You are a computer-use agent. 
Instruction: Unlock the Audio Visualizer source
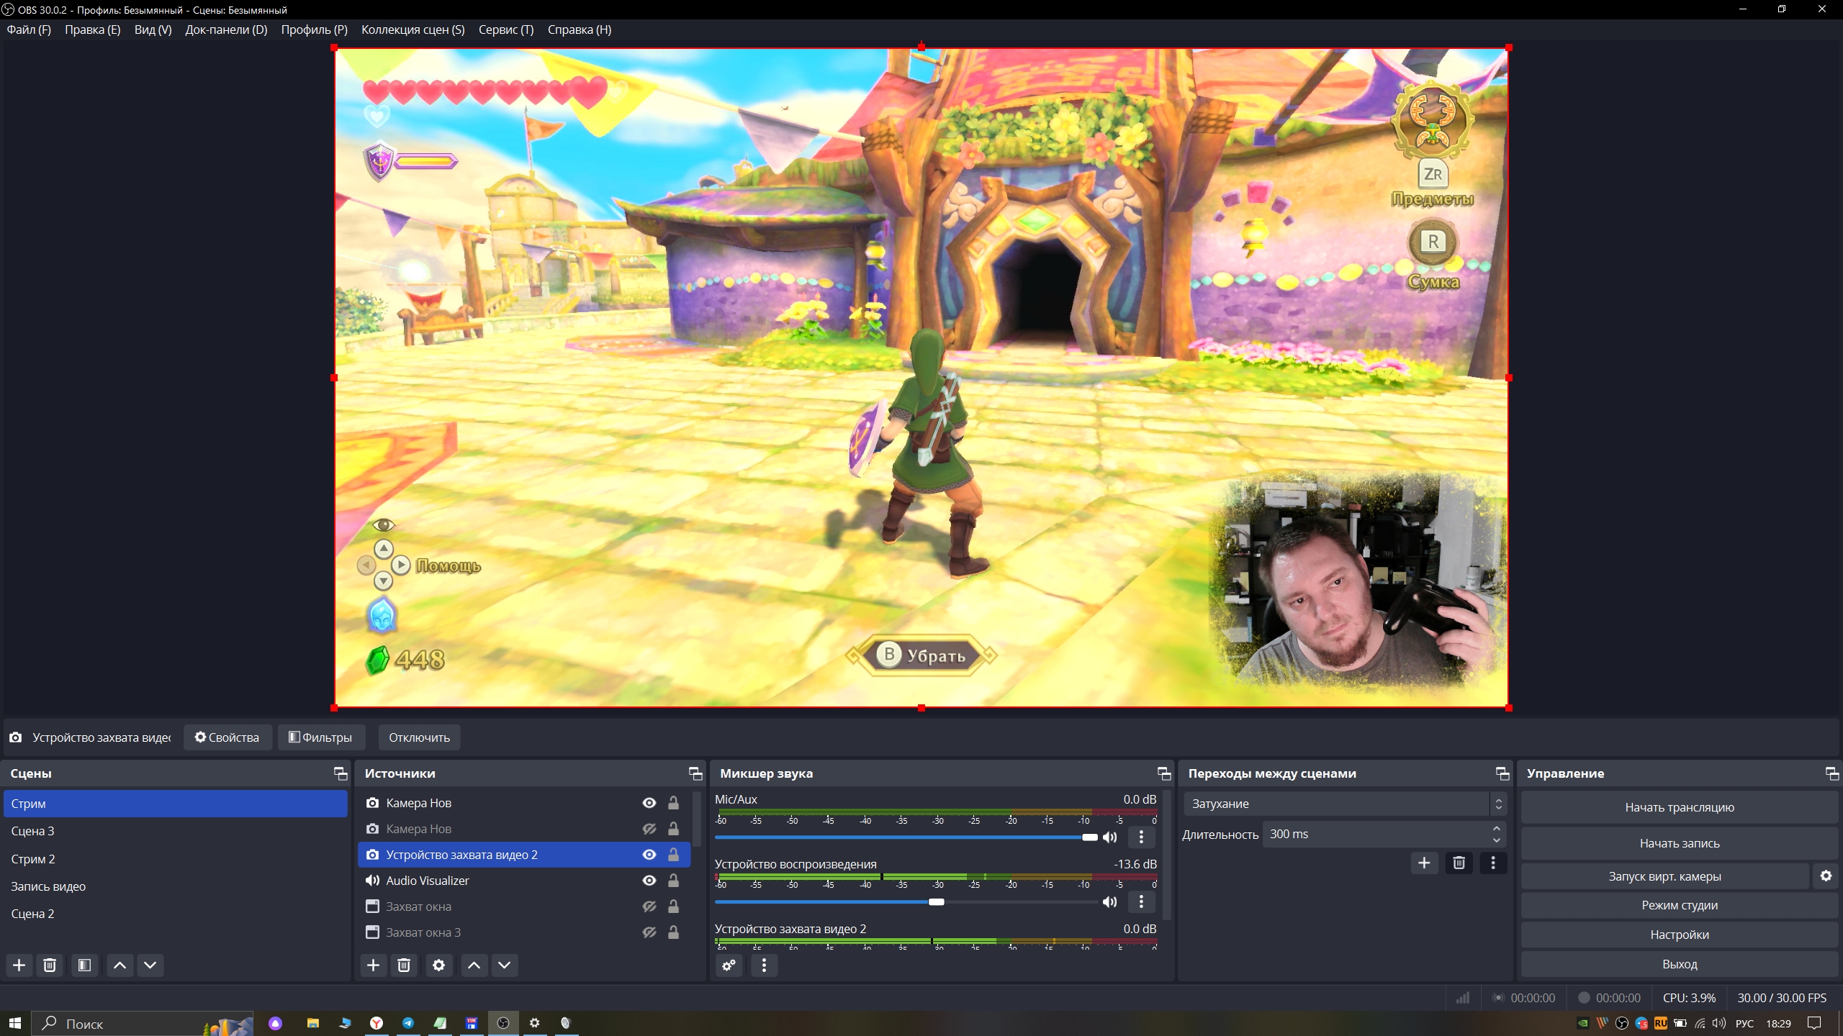tap(673, 881)
